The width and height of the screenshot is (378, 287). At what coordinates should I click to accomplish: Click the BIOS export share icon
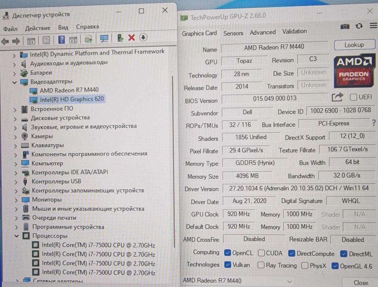pyautogui.click(x=337, y=97)
